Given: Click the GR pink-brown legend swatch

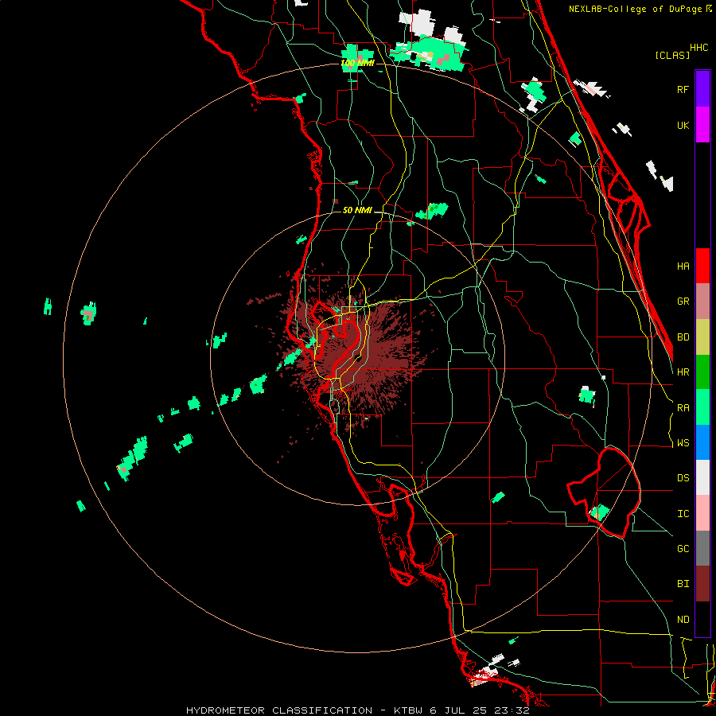Looking at the screenshot, I should point(702,302).
